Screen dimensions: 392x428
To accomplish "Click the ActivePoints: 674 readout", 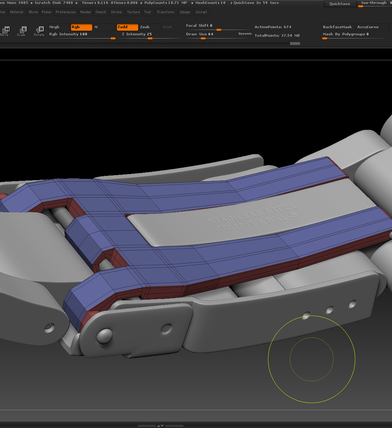I will tap(273, 27).
